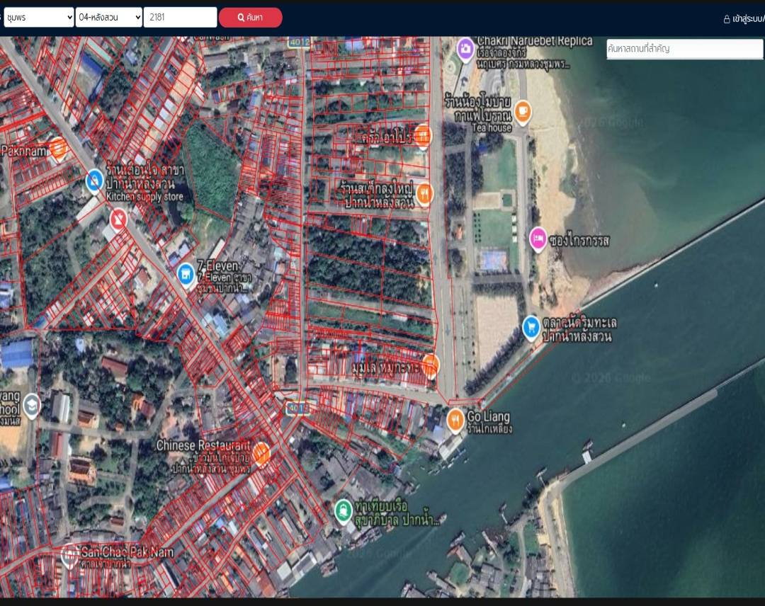Select the restaurant pin next to ครัว อาโป
The width and height of the screenshot is (765, 606).
[x=422, y=136]
